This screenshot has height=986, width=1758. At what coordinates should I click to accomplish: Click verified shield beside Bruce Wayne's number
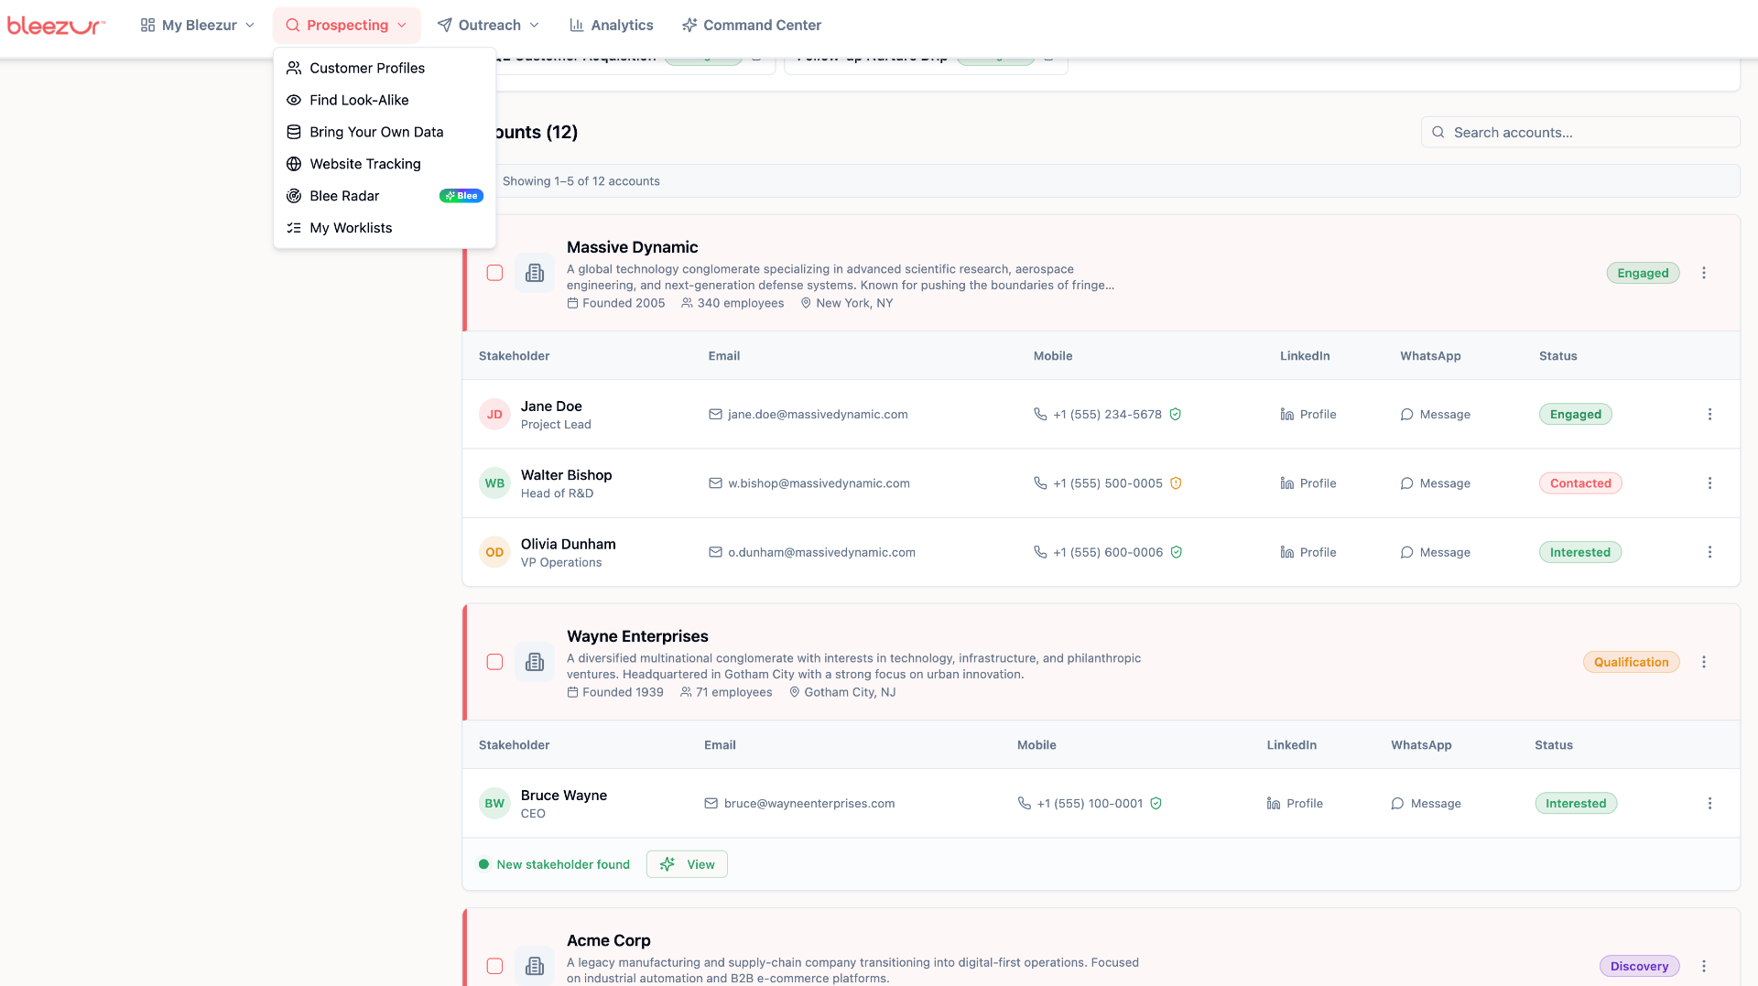point(1156,804)
